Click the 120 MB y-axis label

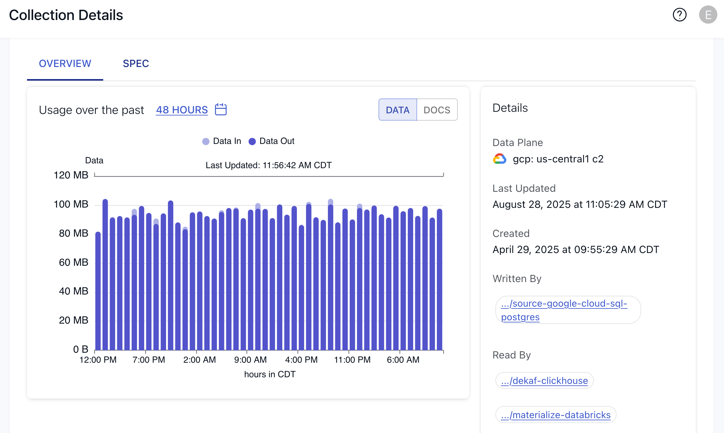coord(71,175)
